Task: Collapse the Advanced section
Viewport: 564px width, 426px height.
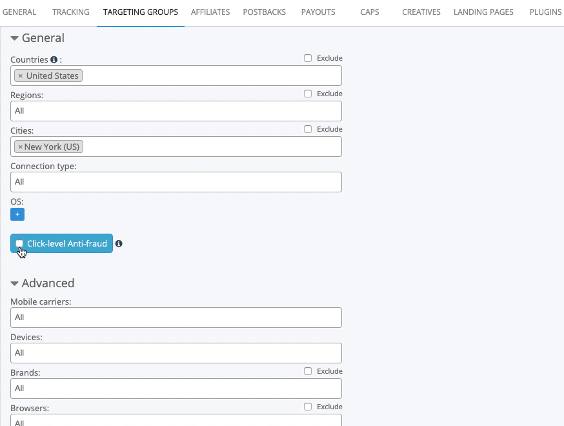Action: (x=14, y=283)
